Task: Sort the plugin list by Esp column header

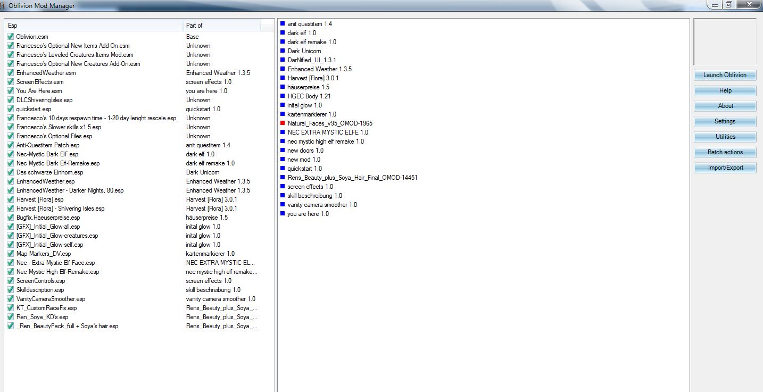Action: (x=93, y=26)
